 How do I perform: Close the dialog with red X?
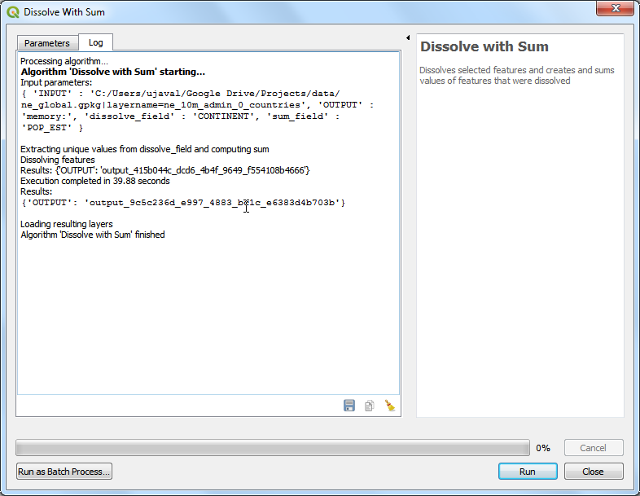click(x=615, y=10)
